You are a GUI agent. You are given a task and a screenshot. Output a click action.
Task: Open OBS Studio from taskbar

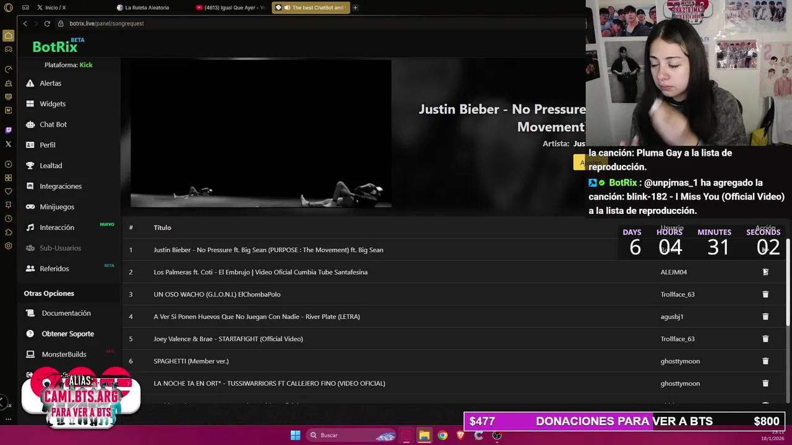point(497,435)
